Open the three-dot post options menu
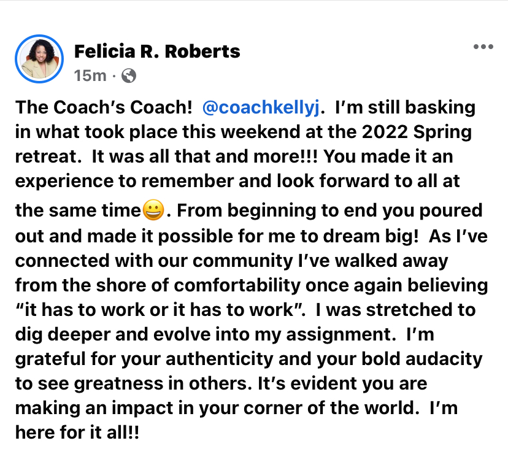The height and width of the screenshot is (454, 508). [x=483, y=47]
